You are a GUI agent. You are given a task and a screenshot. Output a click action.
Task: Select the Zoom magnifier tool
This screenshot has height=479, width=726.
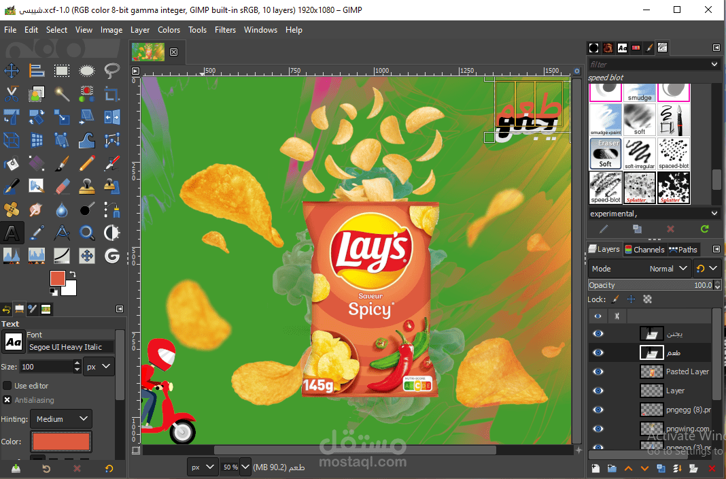(86, 233)
